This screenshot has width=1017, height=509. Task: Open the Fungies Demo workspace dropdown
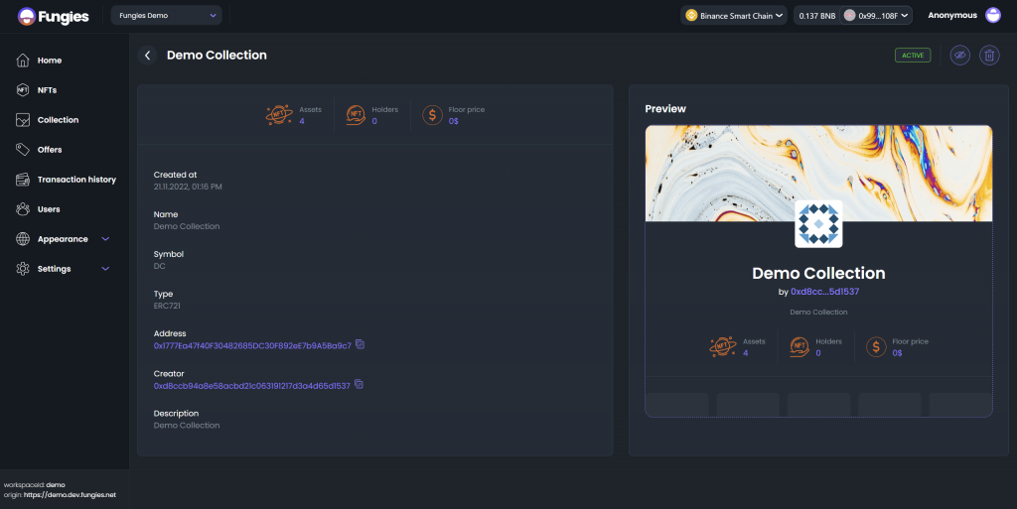(x=166, y=16)
